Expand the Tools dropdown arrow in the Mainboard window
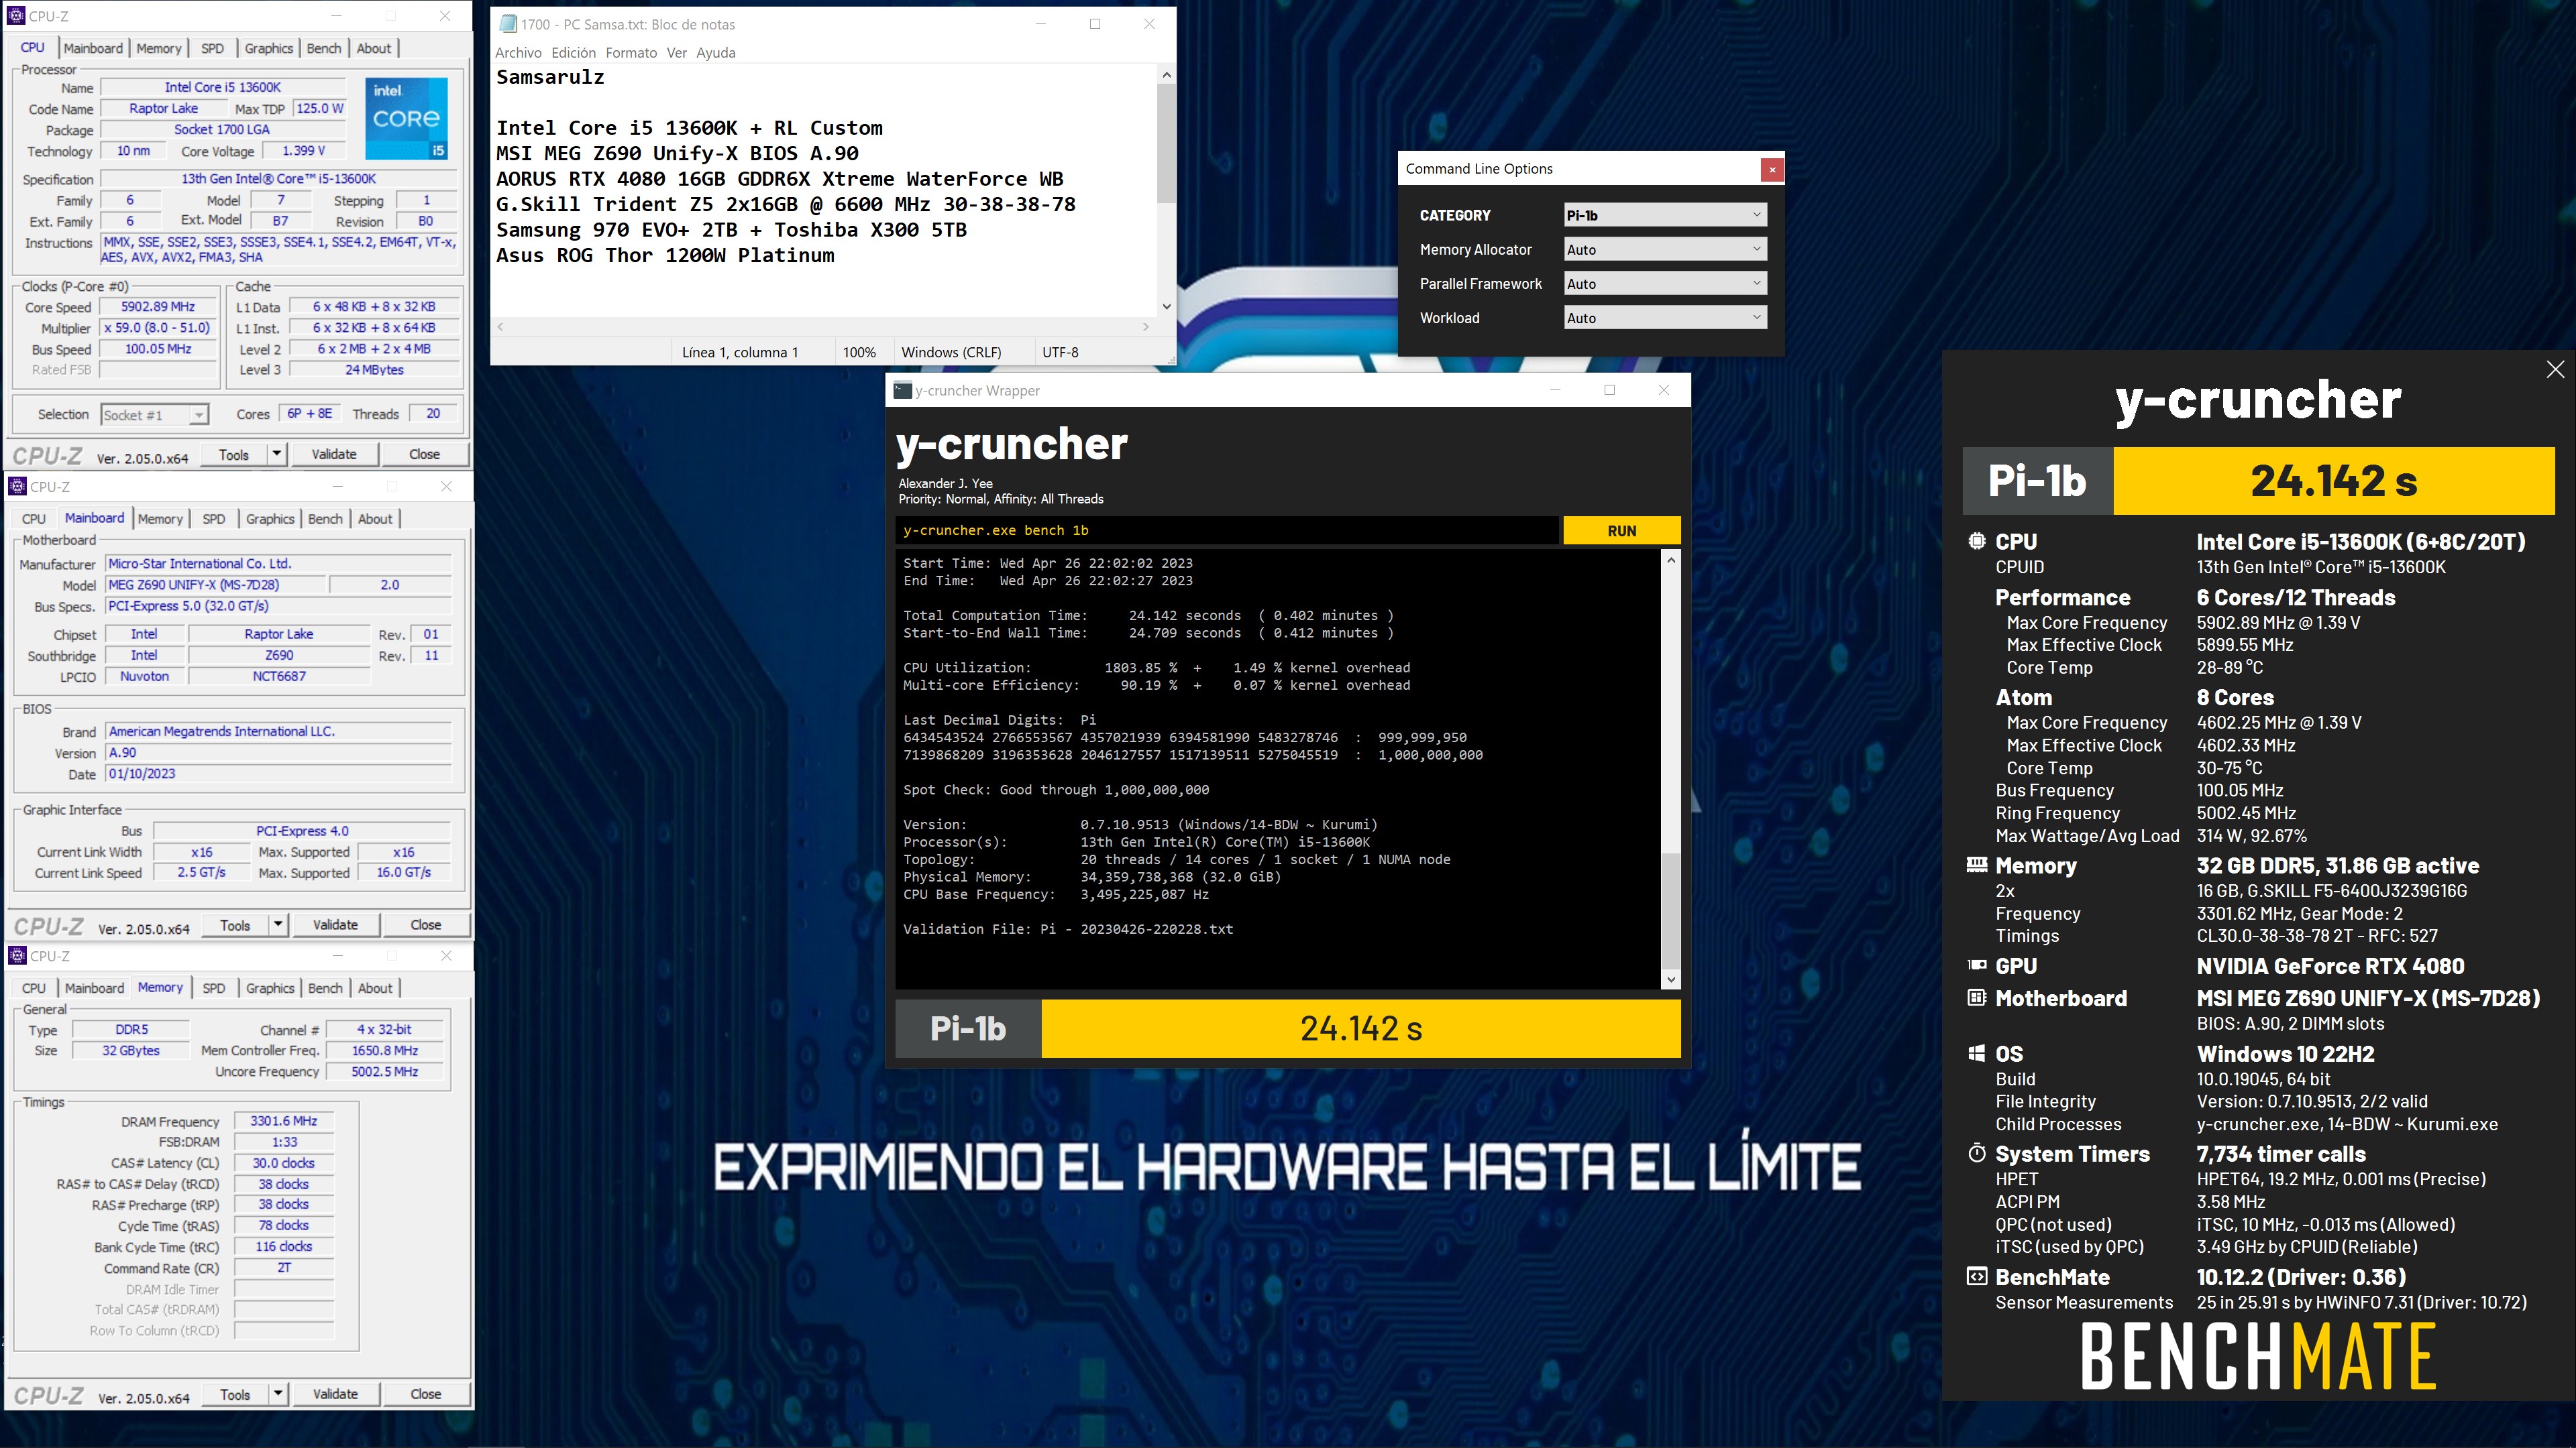The image size is (2576, 1448). tap(278, 925)
